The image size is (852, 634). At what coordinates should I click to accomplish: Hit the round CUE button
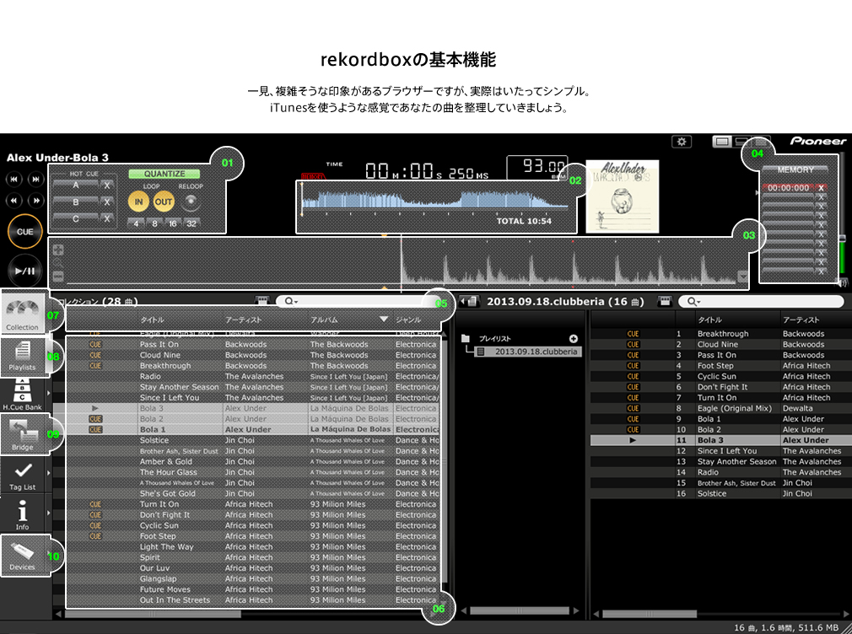[x=25, y=232]
